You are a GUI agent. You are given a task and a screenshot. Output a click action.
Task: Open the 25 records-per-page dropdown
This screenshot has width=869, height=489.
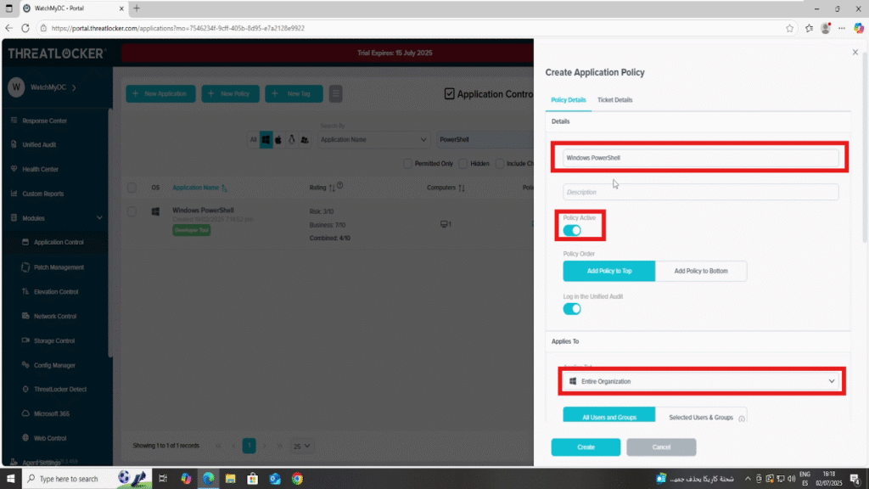(x=301, y=446)
